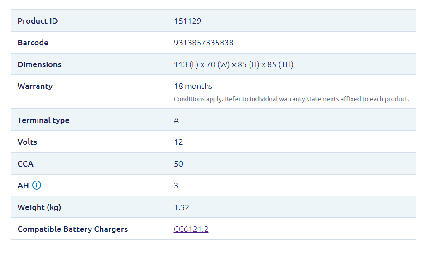Click the Warranty row label
This screenshot has height=255, width=423.
(35, 86)
